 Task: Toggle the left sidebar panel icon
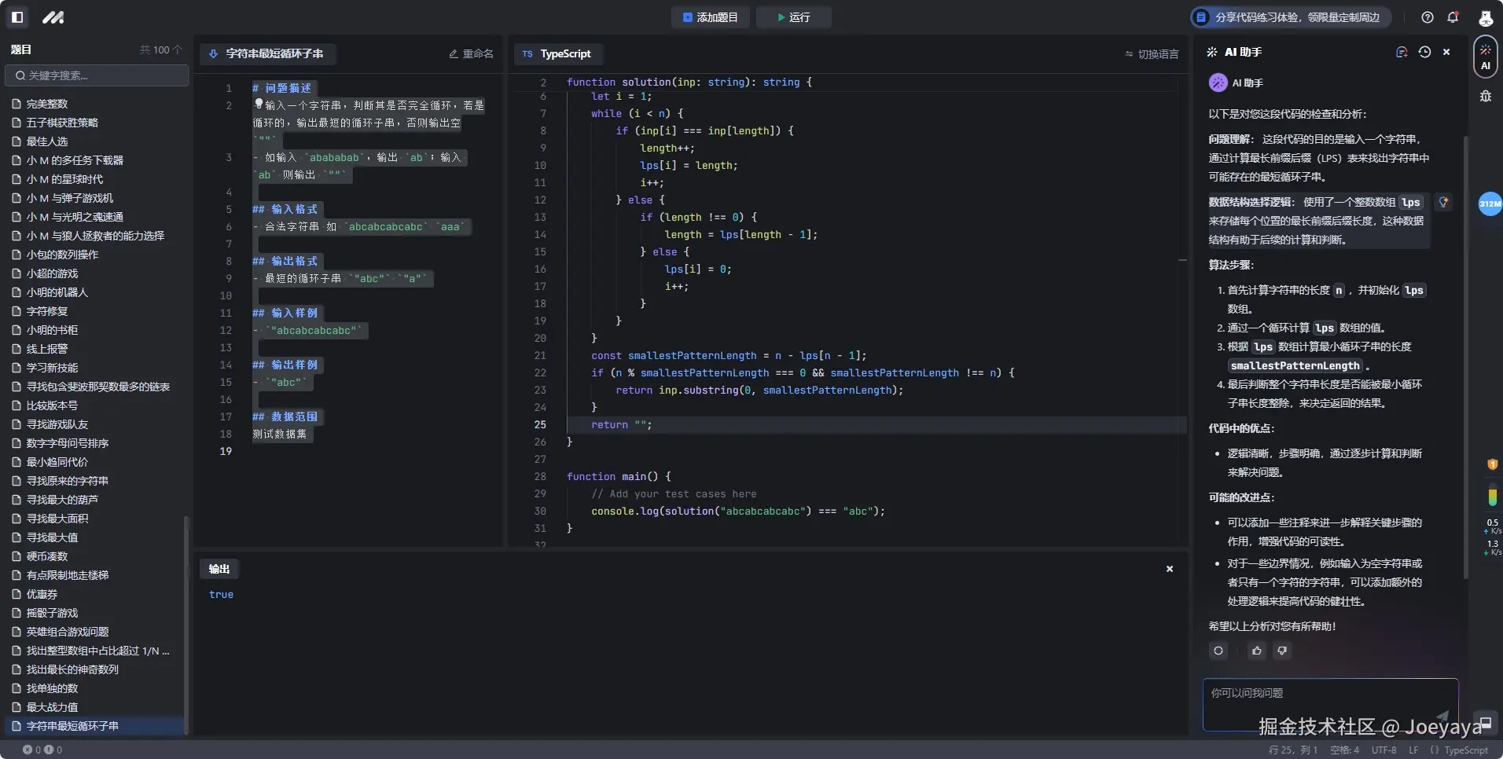17,16
